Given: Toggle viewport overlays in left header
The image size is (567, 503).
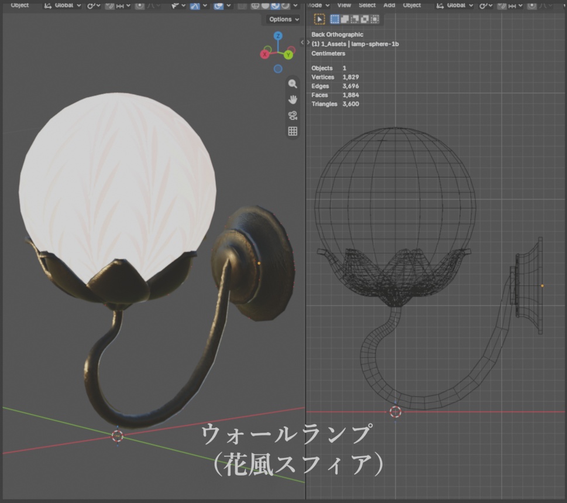Looking at the screenshot, I should pos(218,5).
